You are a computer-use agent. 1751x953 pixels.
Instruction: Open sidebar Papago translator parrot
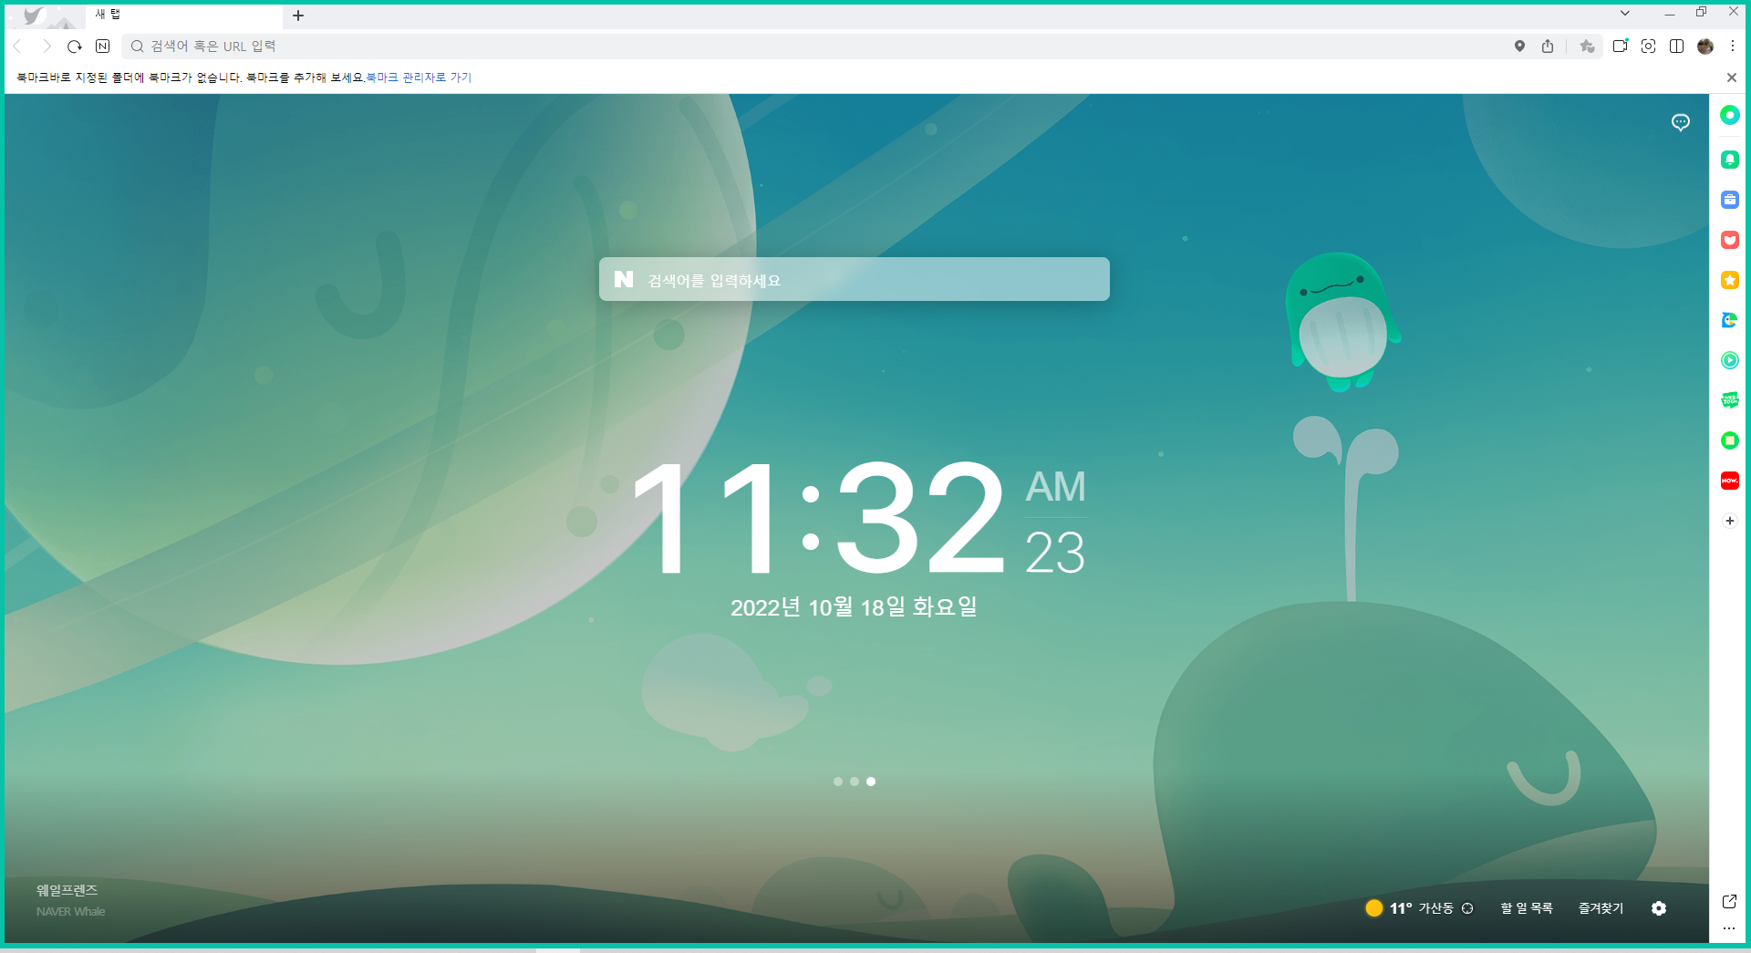tap(1730, 320)
